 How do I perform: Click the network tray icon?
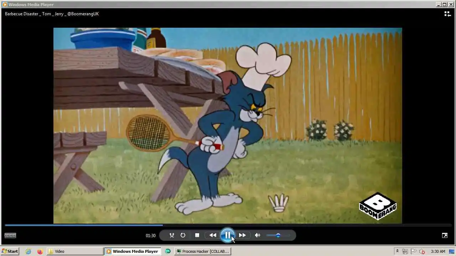pyautogui.click(x=405, y=251)
